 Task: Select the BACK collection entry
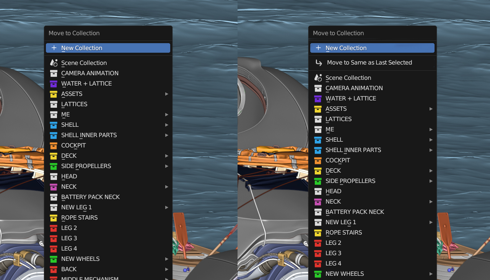click(108, 269)
